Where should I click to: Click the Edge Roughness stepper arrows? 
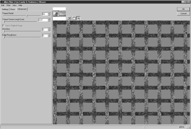click(49, 36)
